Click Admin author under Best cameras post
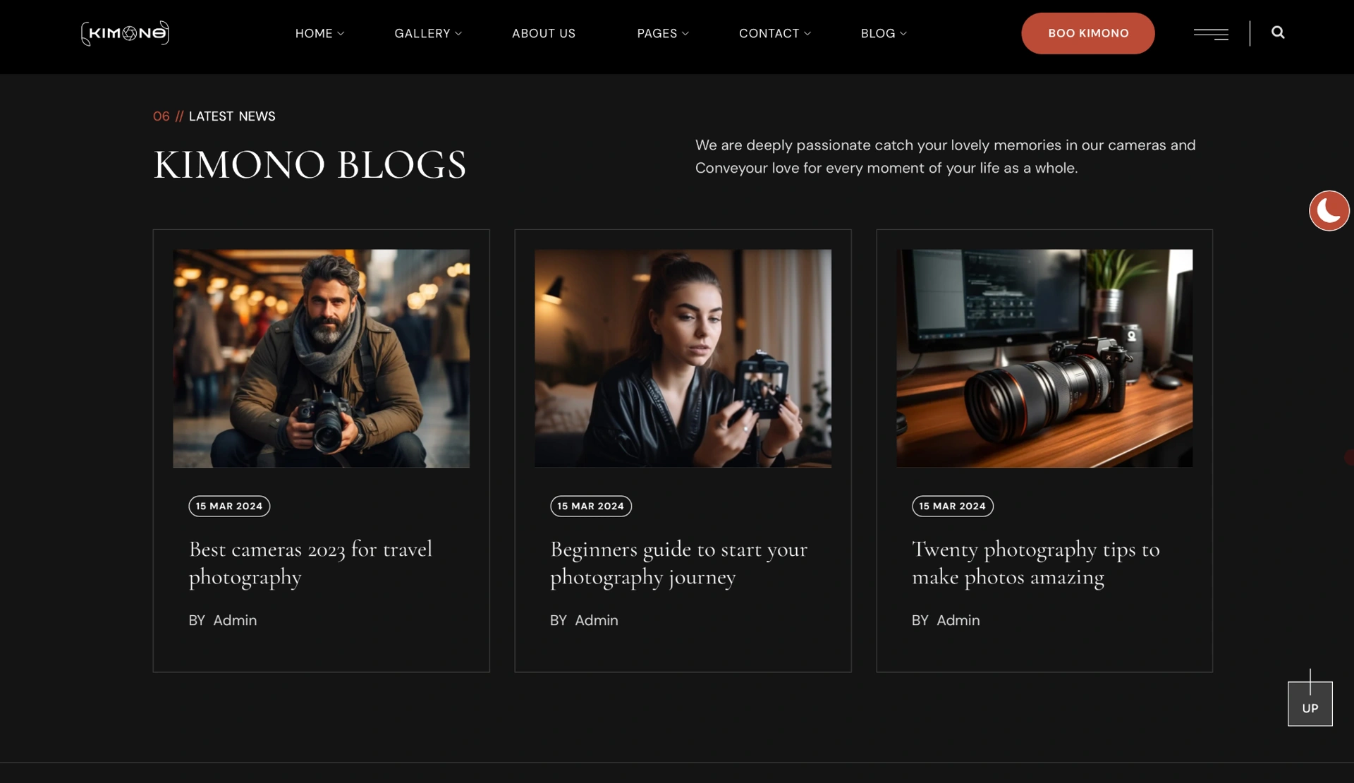This screenshot has height=783, width=1354. (x=235, y=620)
